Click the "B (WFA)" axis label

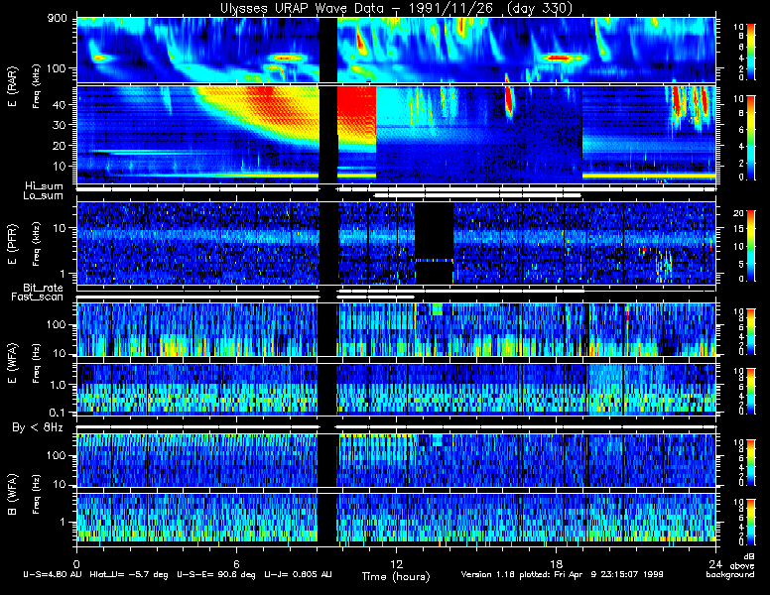pos(12,495)
